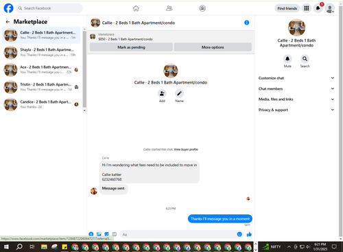This screenshot has height=252, width=343.
Task: Click the right panel listing thumbnail
Action: (296, 27)
